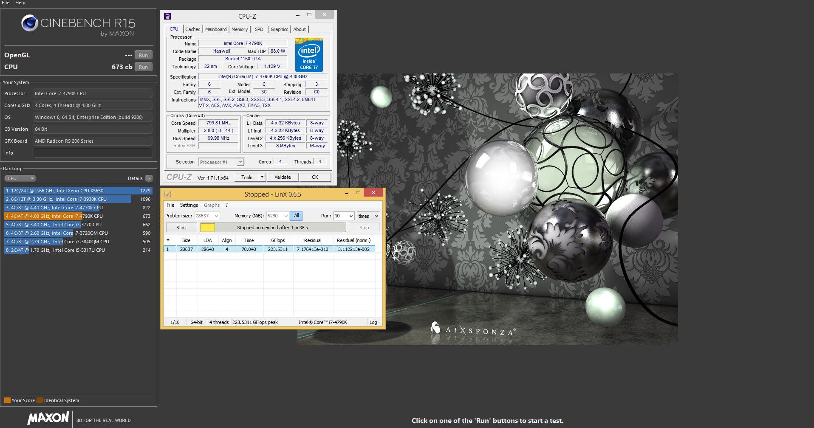Click the GFlops column header in LinX
The width and height of the screenshot is (814, 428).
pos(278,240)
